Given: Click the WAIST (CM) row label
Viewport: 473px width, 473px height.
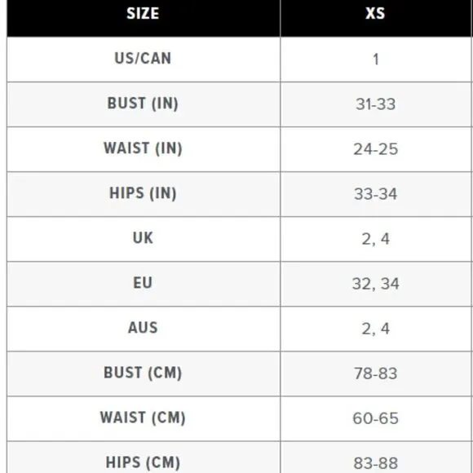Looking at the screenshot, I should (x=143, y=418).
